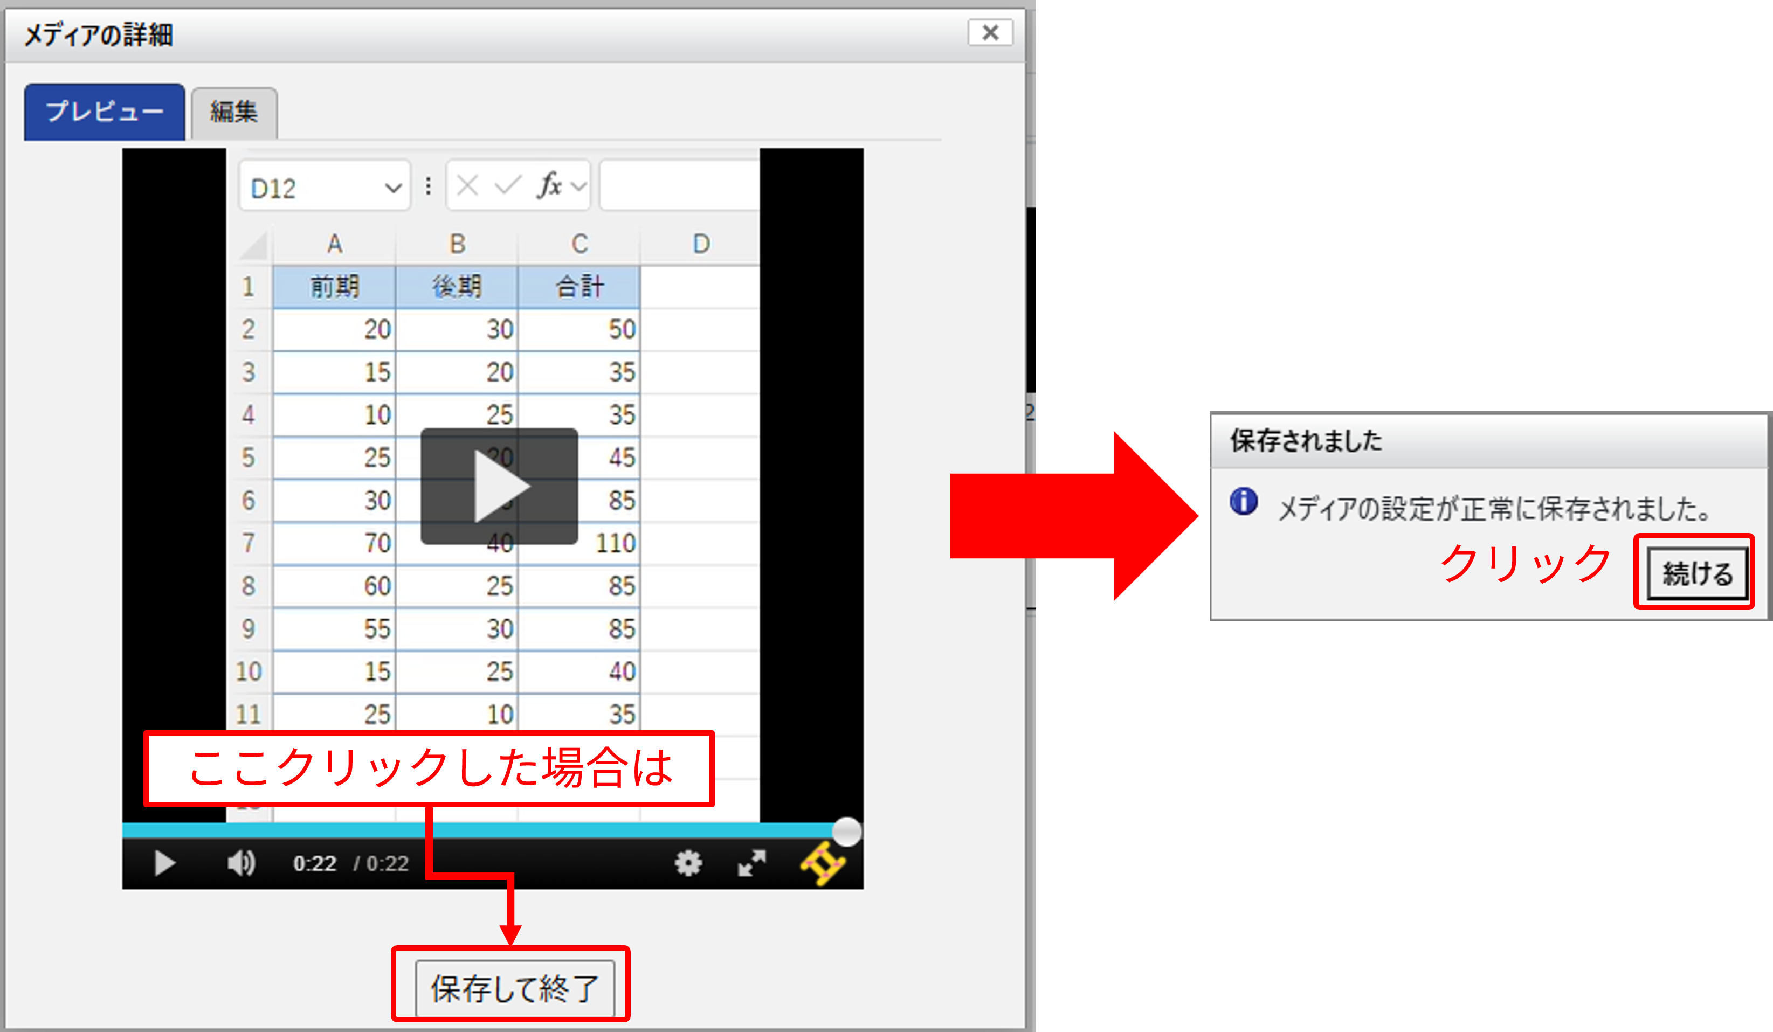Image resolution: width=1773 pixels, height=1032 pixels.
Task: Click the 保存して終了 button
Action: [514, 988]
